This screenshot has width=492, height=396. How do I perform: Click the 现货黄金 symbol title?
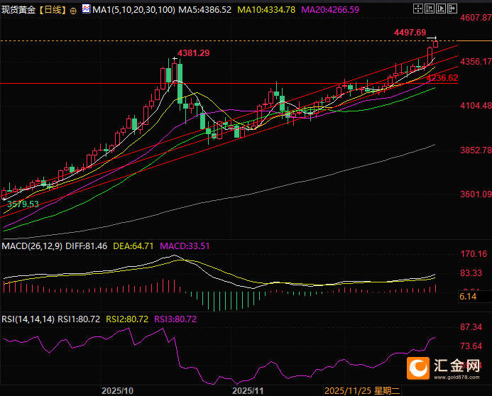point(19,10)
